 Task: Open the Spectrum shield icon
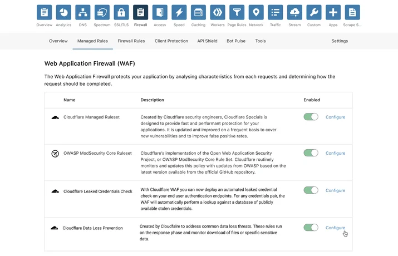pyautogui.click(x=102, y=12)
